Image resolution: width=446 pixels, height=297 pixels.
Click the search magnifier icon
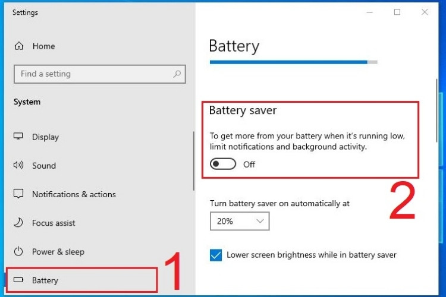(177, 74)
